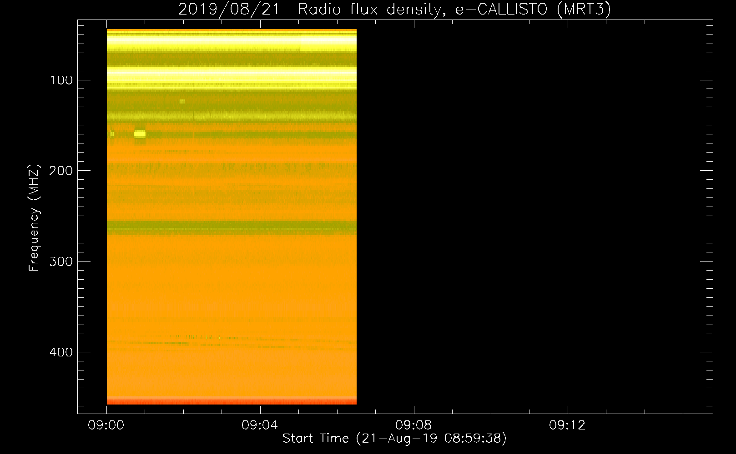The height and width of the screenshot is (454, 736).
Task: Click the 09:12 time tick label
Action: [568, 425]
